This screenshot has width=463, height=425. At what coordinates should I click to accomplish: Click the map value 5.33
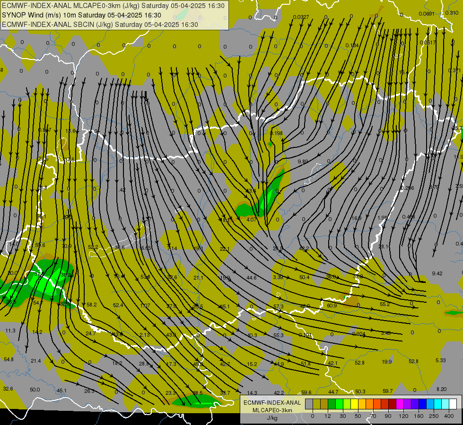tap(441, 360)
